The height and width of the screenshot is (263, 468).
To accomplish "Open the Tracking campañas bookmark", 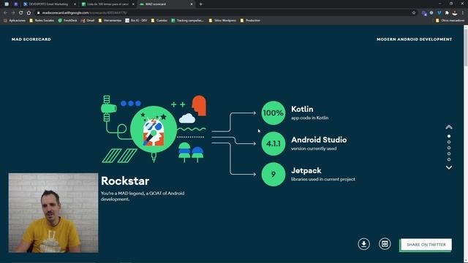I will tap(187, 20).
